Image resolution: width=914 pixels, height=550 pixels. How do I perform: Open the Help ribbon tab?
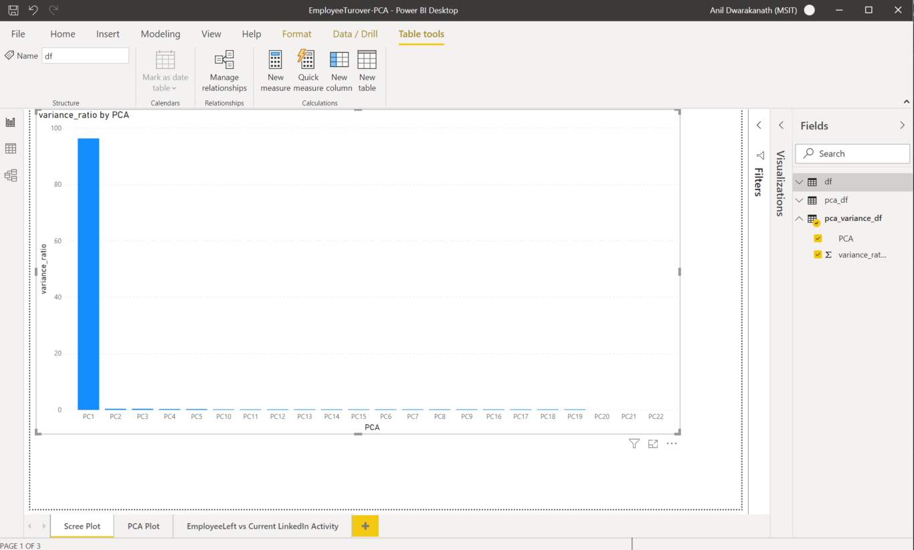click(x=252, y=34)
